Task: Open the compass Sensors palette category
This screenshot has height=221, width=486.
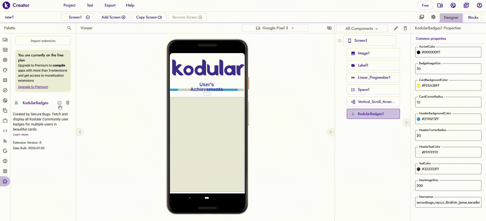Action: tap(5, 90)
